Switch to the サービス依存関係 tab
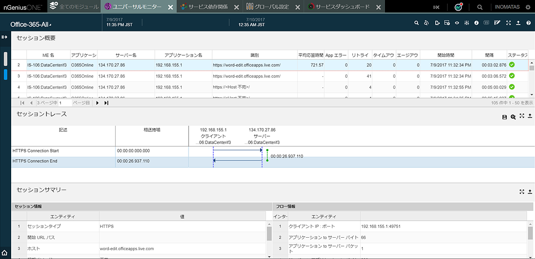 point(208,7)
